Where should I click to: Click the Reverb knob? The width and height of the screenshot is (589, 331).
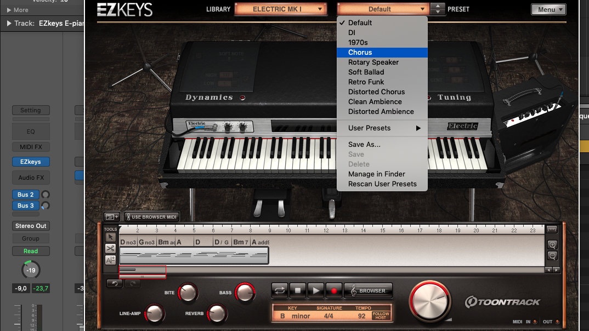218,313
